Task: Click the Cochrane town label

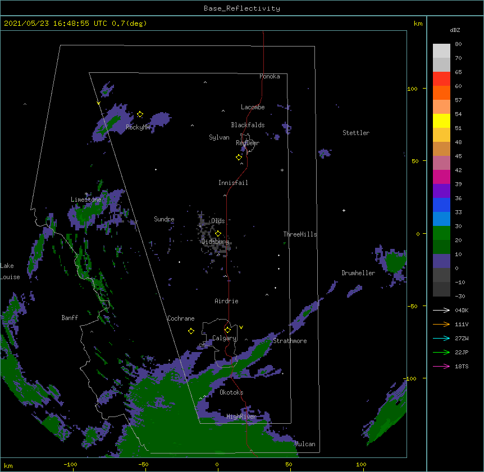Action: 181,318
